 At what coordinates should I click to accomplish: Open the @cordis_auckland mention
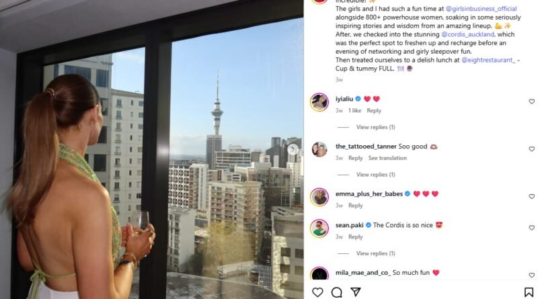pos(468,34)
